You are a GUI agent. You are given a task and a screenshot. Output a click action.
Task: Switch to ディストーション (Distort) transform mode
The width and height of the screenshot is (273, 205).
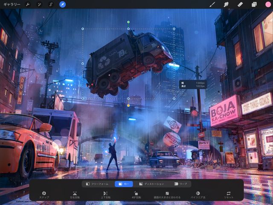[151, 184]
